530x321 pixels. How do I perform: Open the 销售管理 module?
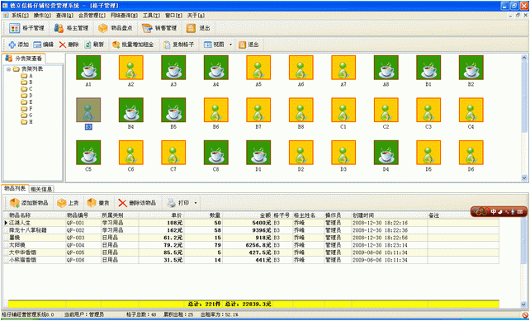click(159, 28)
